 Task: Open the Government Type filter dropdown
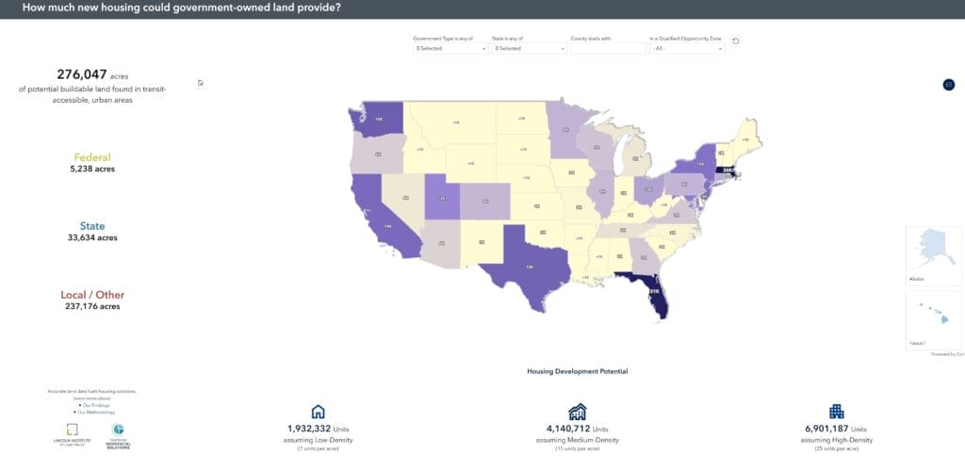(x=450, y=48)
